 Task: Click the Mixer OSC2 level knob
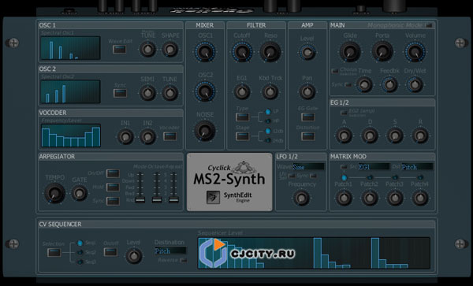tap(205, 91)
